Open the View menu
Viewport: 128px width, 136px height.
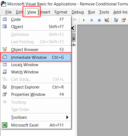(32, 12)
